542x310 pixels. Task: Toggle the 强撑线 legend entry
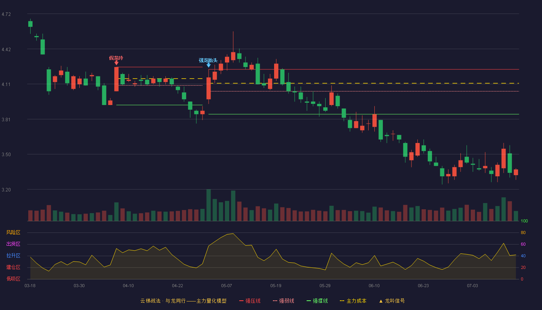pyautogui.click(x=317, y=301)
